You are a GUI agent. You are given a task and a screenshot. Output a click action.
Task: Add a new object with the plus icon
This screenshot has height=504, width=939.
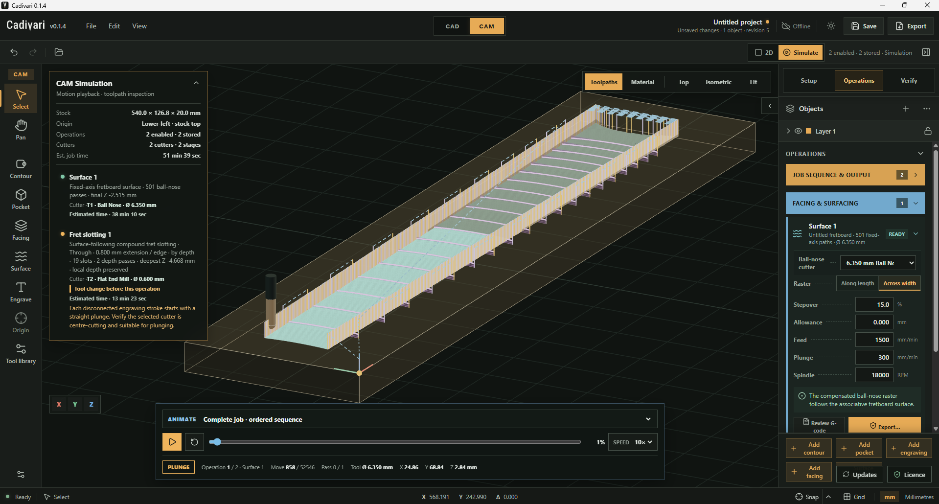pyautogui.click(x=906, y=109)
